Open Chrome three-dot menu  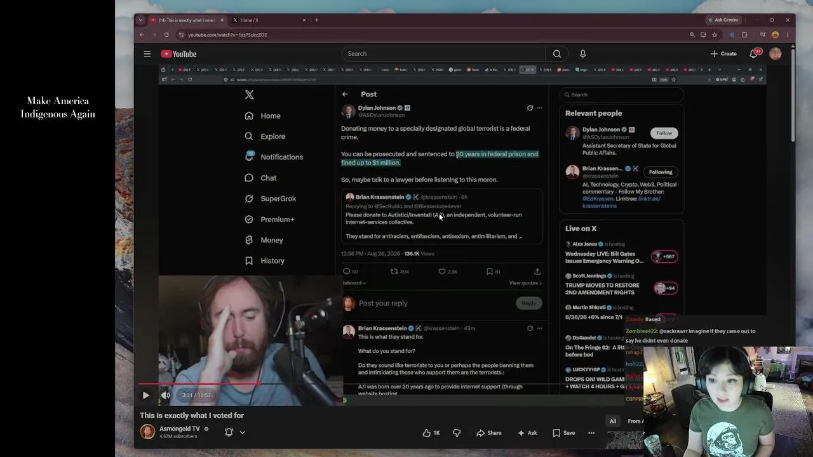point(788,35)
